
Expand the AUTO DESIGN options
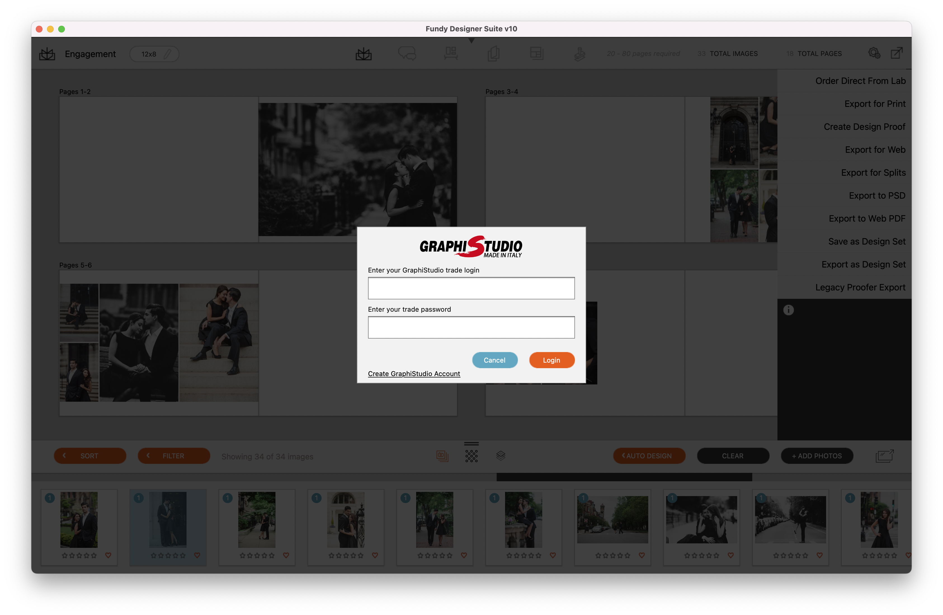point(649,456)
